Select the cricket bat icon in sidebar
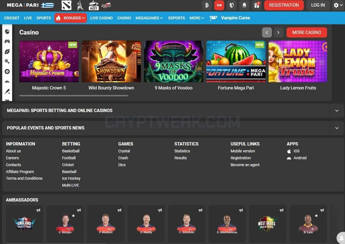The height and width of the screenshot is (244, 345). [7, 91]
